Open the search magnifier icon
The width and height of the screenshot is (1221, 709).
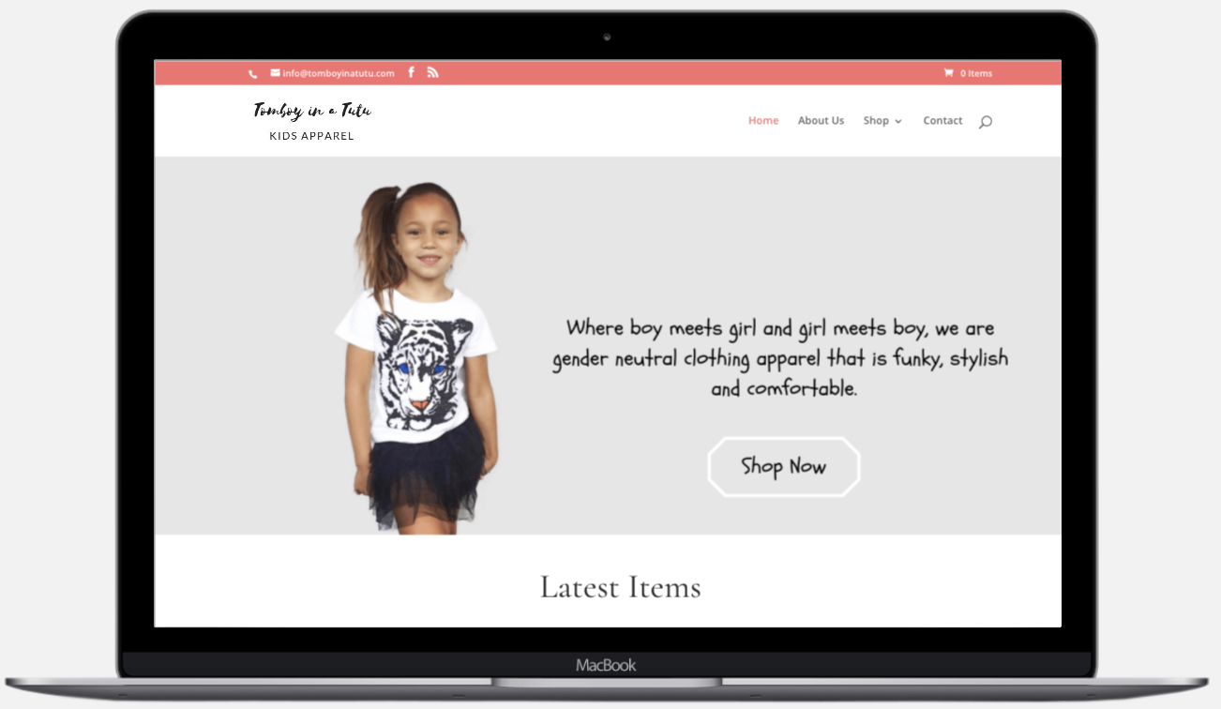[x=985, y=121]
